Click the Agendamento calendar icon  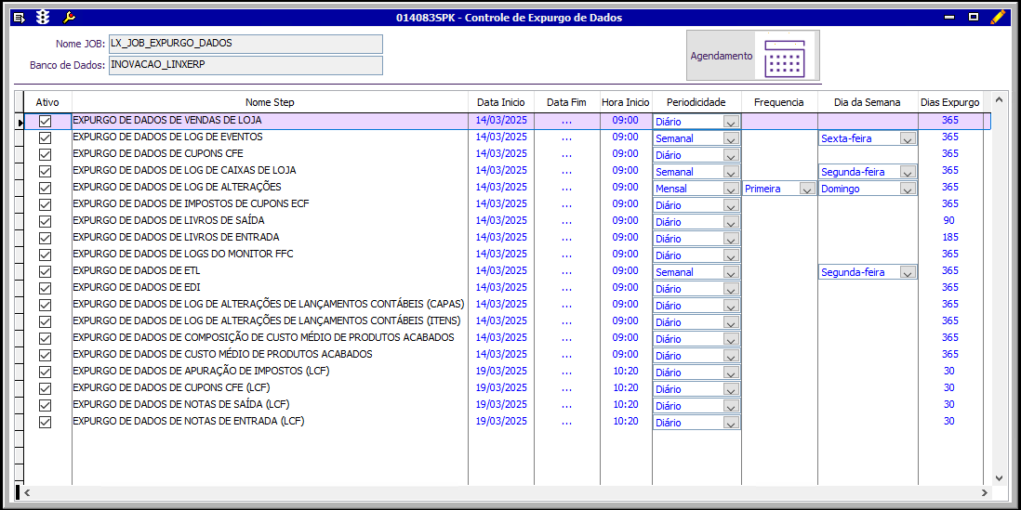[784, 58]
